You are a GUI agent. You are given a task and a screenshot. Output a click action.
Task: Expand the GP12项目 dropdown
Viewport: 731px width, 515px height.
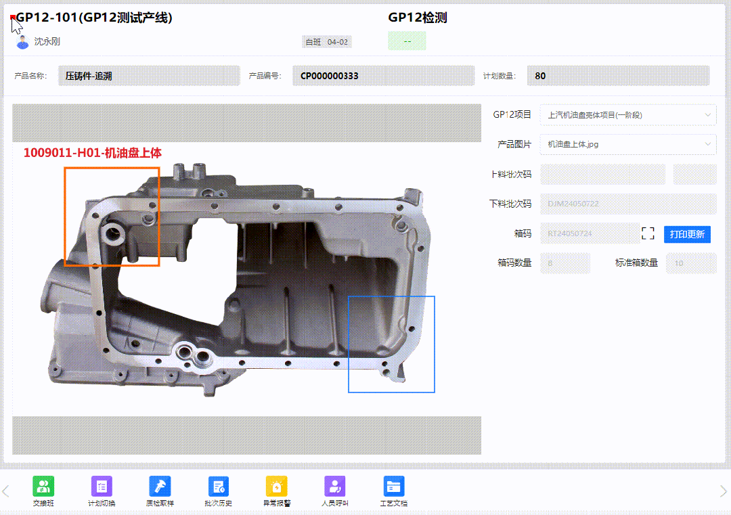click(x=627, y=115)
